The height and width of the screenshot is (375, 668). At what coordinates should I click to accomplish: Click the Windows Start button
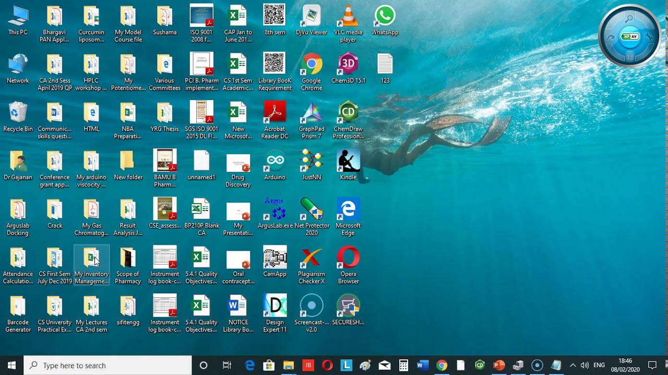(x=11, y=365)
